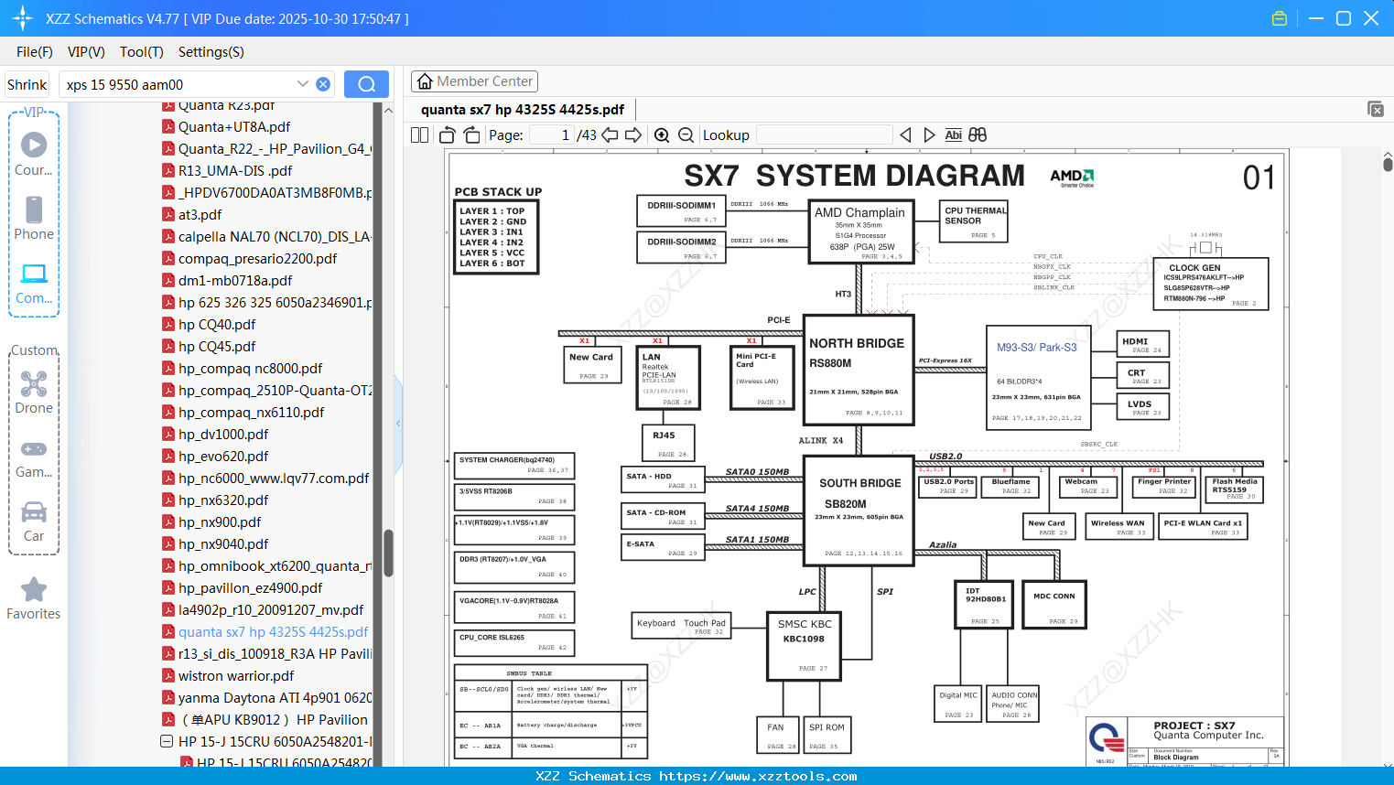The image size is (1394, 785).
Task: Click the page number field
Action: (552, 134)
